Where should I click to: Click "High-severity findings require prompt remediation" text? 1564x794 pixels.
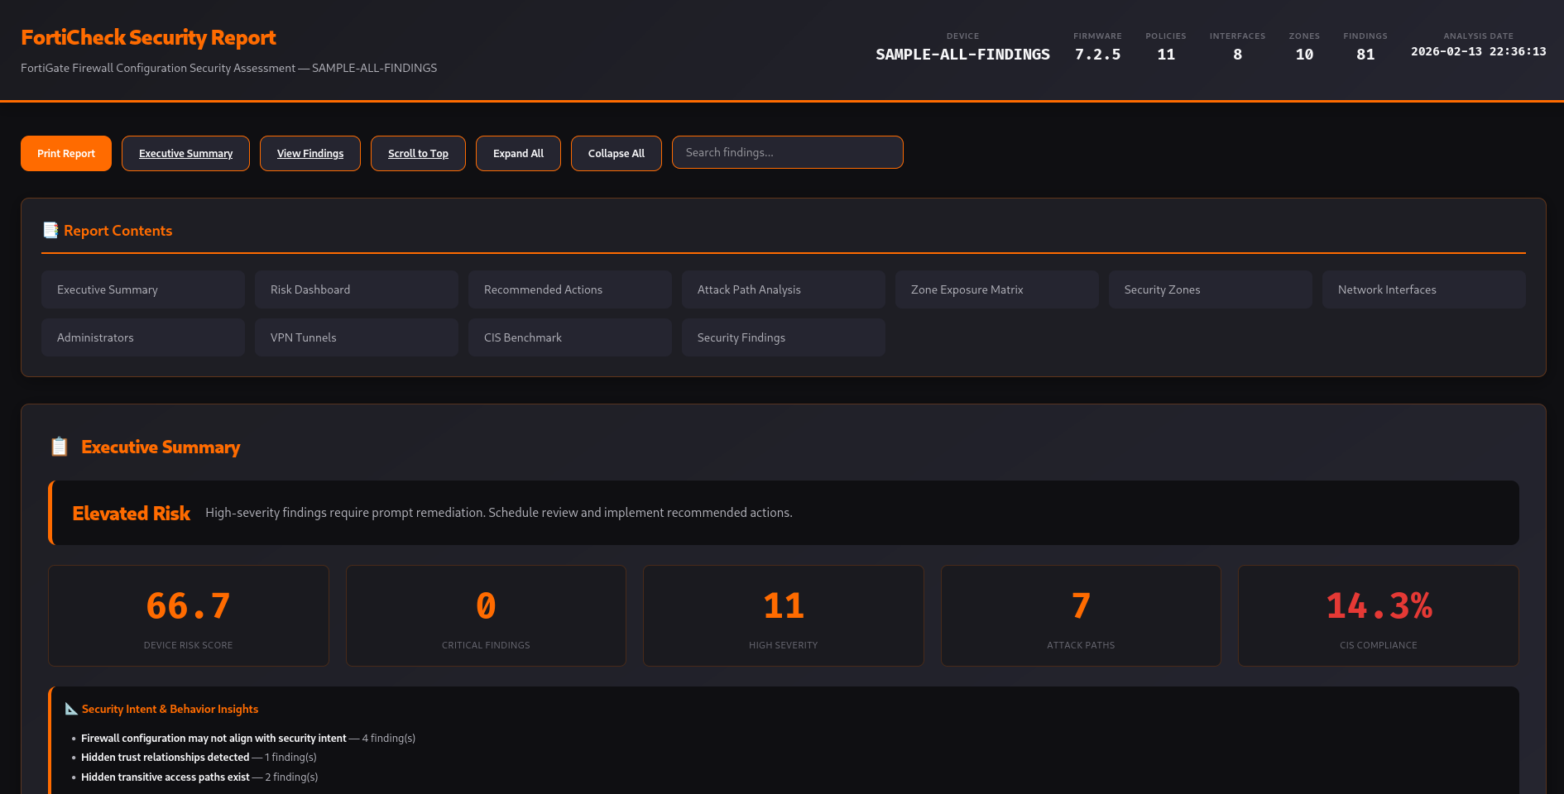coord(499,513)
